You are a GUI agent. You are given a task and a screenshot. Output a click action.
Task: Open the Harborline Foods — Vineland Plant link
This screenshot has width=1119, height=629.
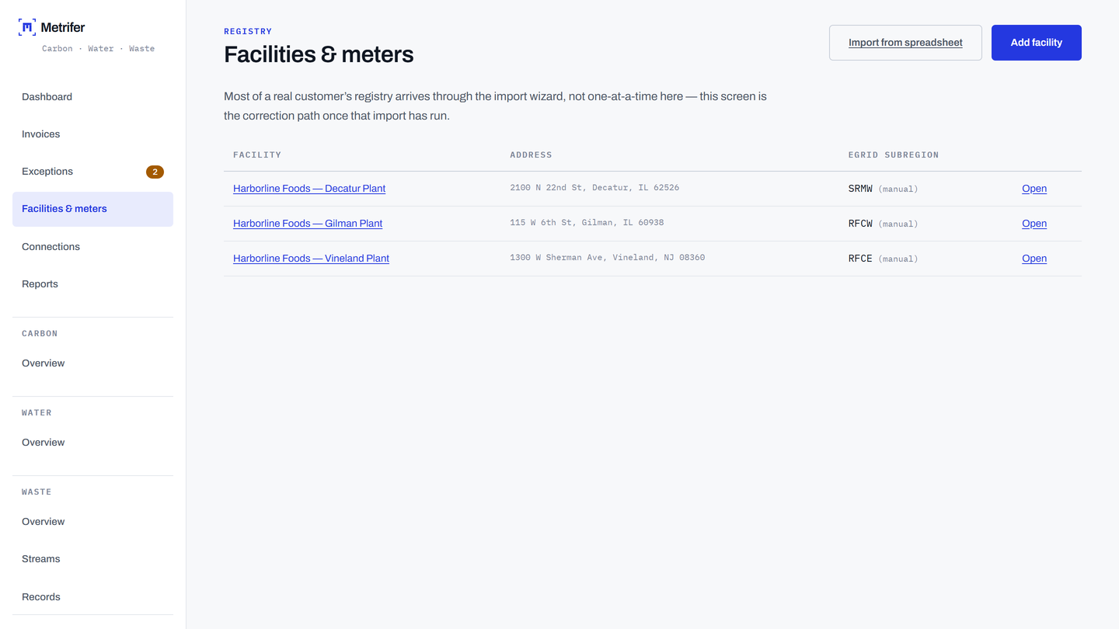[311, 259]
